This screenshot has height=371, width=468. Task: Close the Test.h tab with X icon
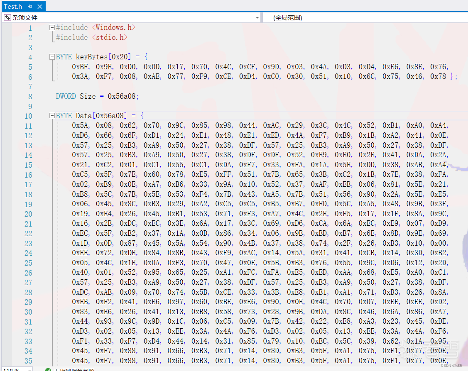(x=40, y=6)
